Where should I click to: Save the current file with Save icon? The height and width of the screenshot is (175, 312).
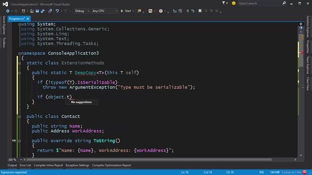pos(37,11)
